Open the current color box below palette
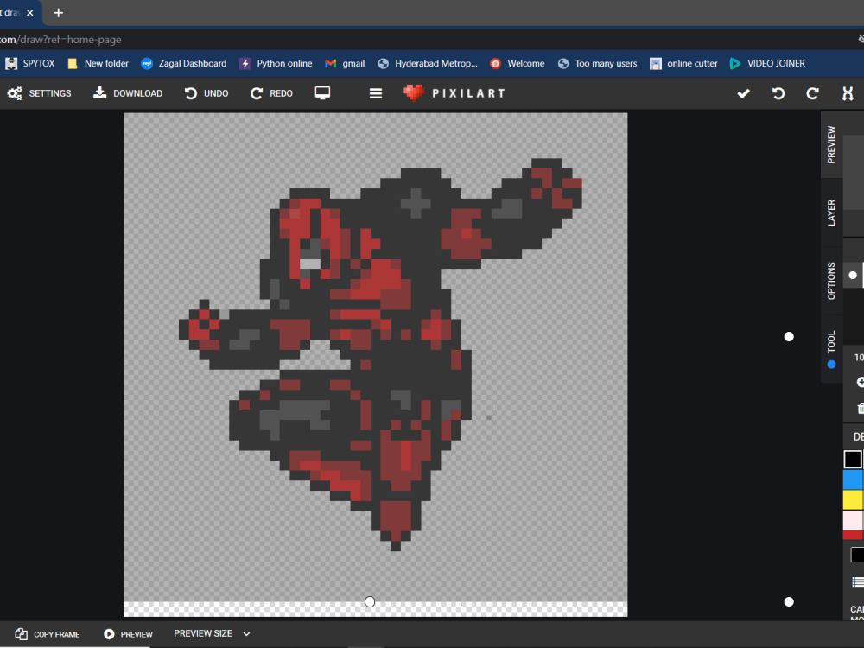 (857, 555)
